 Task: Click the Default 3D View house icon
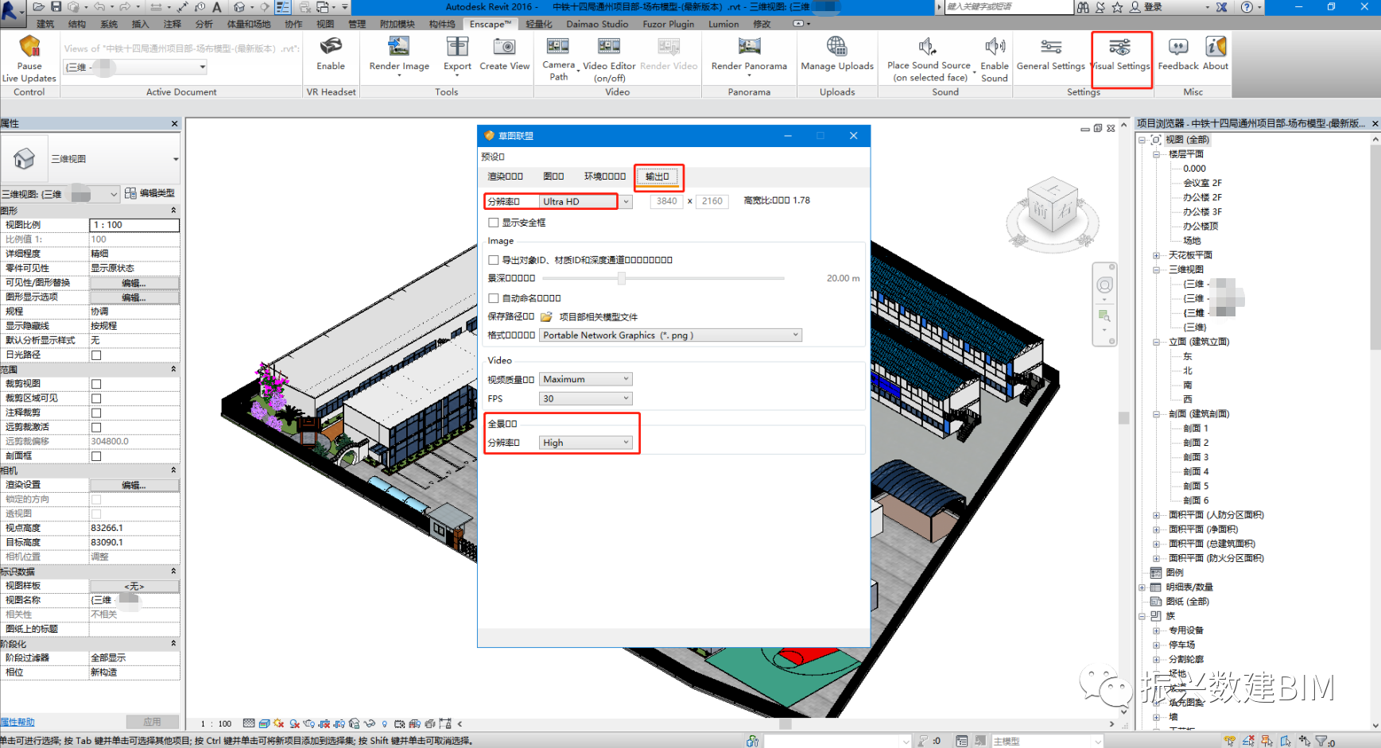pyautogui.click(x=239, y=7)
